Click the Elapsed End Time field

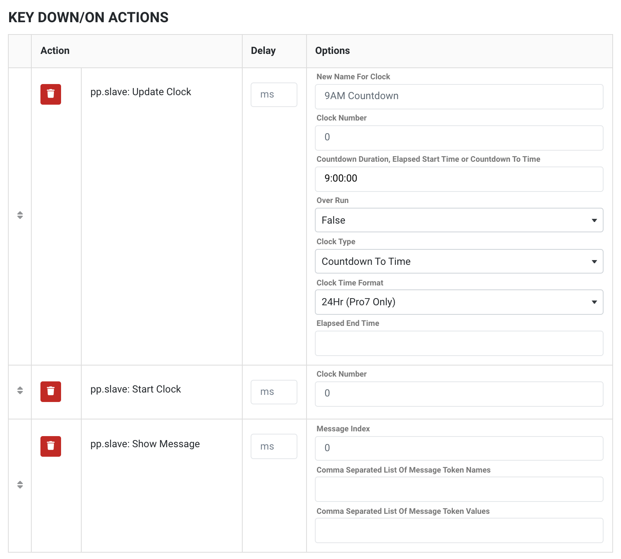pos(459,343)
